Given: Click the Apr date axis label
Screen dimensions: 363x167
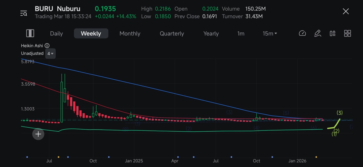Looking at the screenshot, I should (x=175, y=161).
